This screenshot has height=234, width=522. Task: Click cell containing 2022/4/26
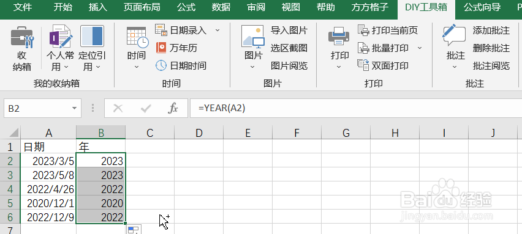[48, 189]
